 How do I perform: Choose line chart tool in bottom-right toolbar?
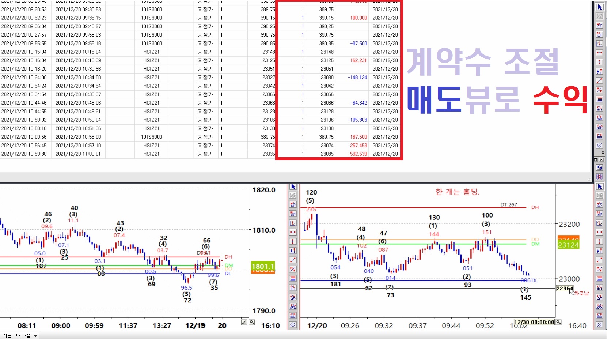point(600,223)
